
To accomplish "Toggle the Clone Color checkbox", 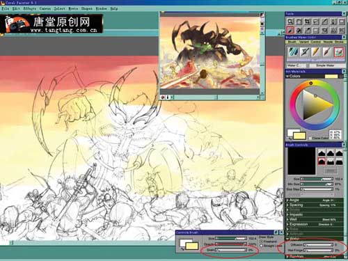I will 310,138.
